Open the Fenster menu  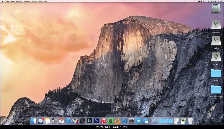[x=40, y=1]
